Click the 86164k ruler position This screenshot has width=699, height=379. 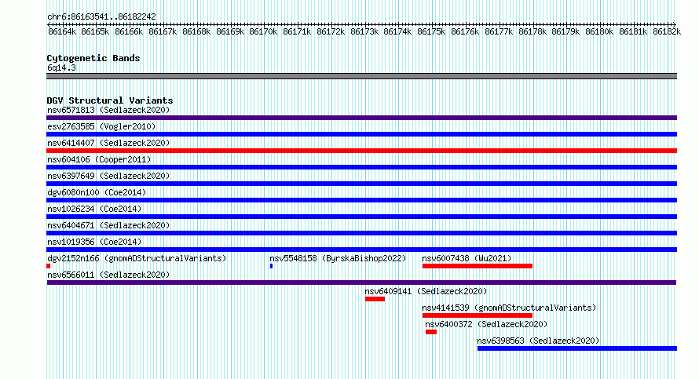tap(62, 31)
